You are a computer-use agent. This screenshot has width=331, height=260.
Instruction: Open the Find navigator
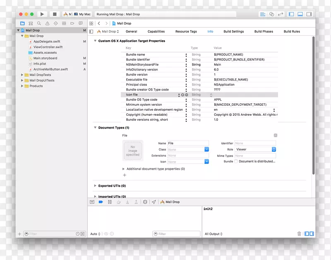[39, 23]
